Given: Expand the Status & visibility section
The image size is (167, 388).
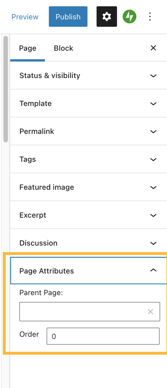Looking at the screenshot, I should click(88, 75).
